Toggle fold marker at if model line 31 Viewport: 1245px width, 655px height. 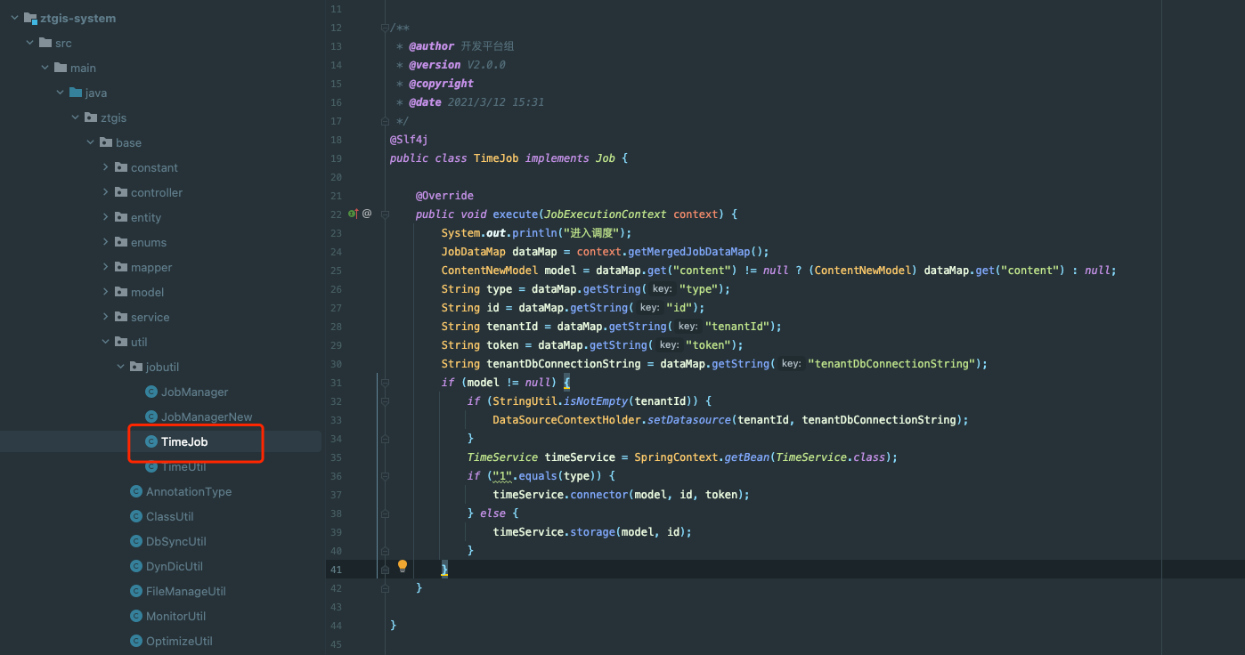tap(385, 383)
